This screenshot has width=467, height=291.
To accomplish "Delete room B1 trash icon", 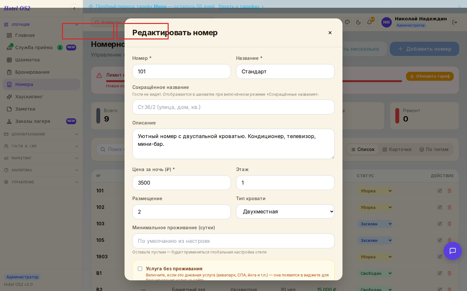I will coord(449,273).
